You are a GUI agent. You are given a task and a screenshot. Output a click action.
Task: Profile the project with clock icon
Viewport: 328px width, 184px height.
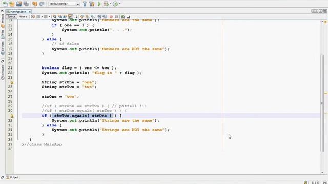pos(115,4)
